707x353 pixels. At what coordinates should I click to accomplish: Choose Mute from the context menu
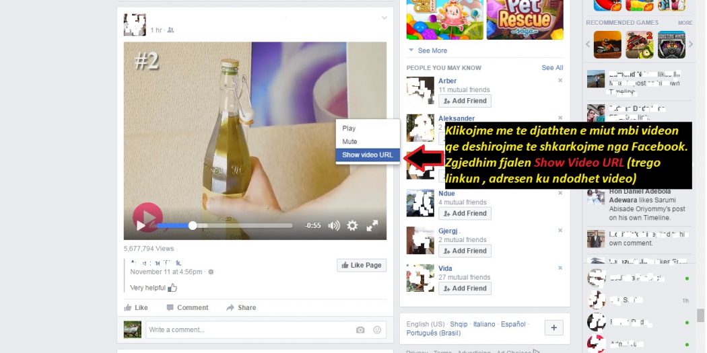[x=350, y=142]
